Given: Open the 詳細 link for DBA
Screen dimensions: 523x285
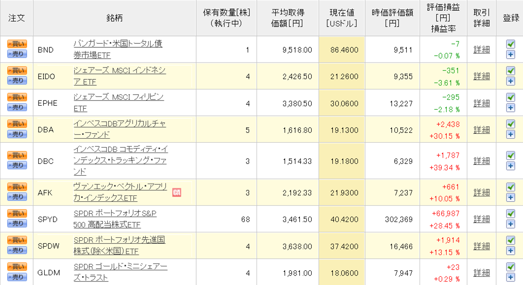Looking at the screenshot, I should [481, 129].
